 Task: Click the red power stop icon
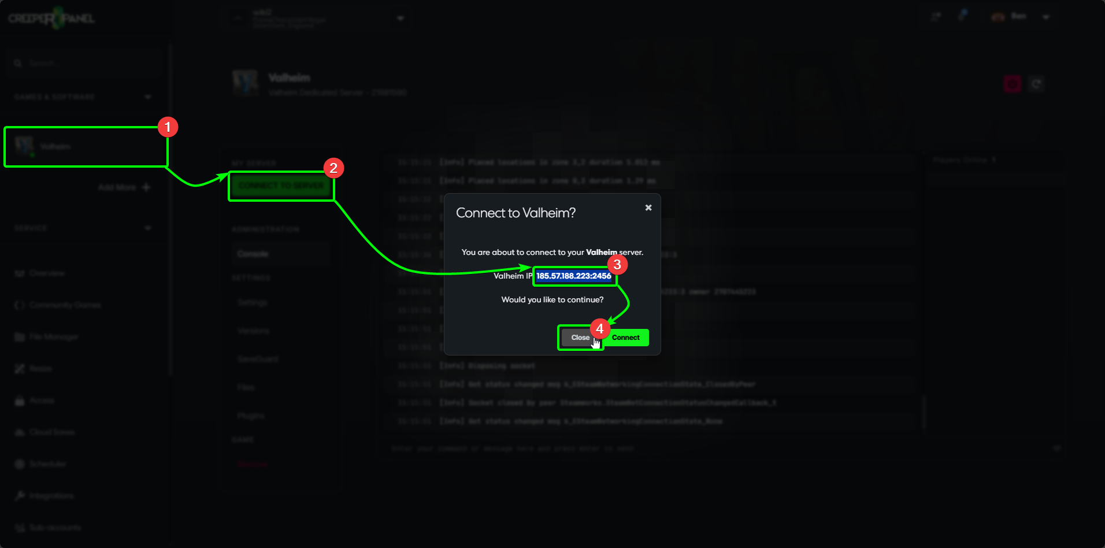click(1012, 84)
